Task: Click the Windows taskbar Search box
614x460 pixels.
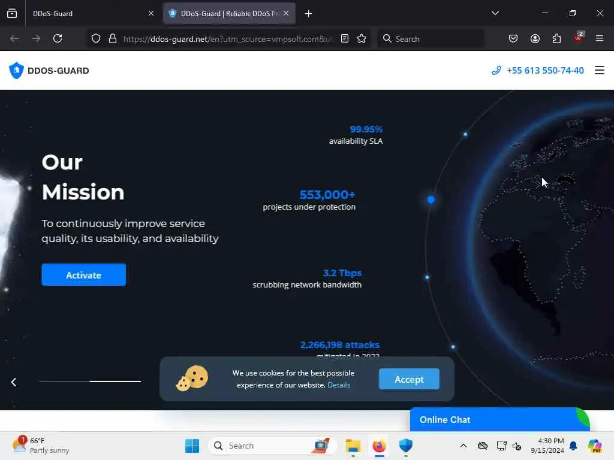Action: (273, 446)
